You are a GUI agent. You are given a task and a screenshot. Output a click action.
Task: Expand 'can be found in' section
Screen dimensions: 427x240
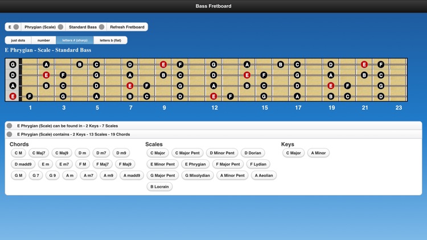pyautogui.click(x=213, y=126)
